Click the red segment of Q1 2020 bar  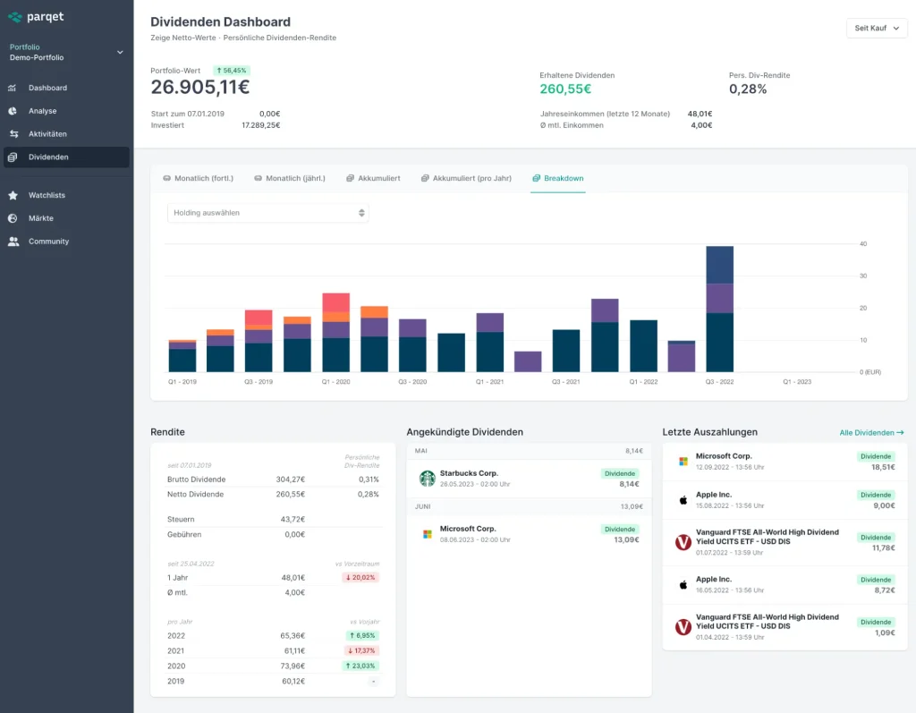click(x=335, y=301)
